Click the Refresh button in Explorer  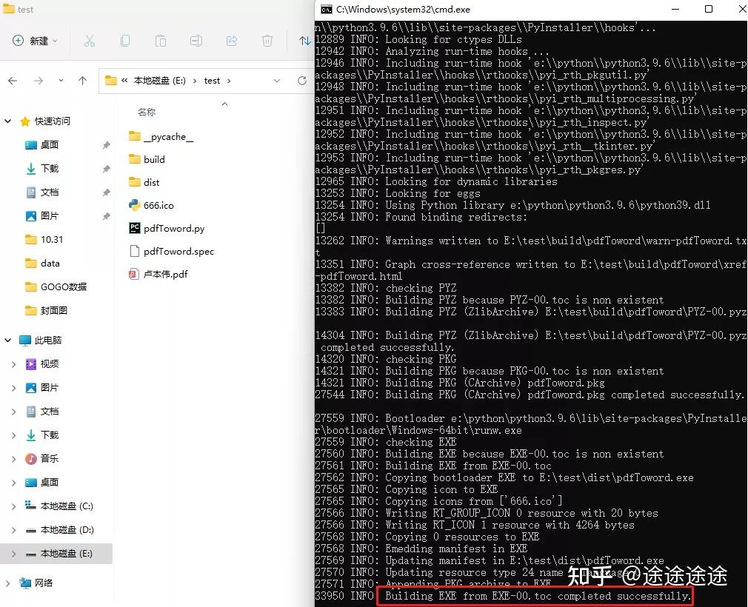tap(302, 80)
